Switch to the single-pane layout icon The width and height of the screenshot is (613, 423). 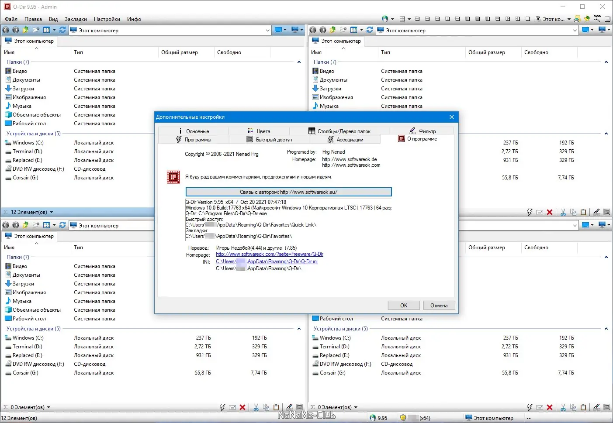tap(528, 19)
